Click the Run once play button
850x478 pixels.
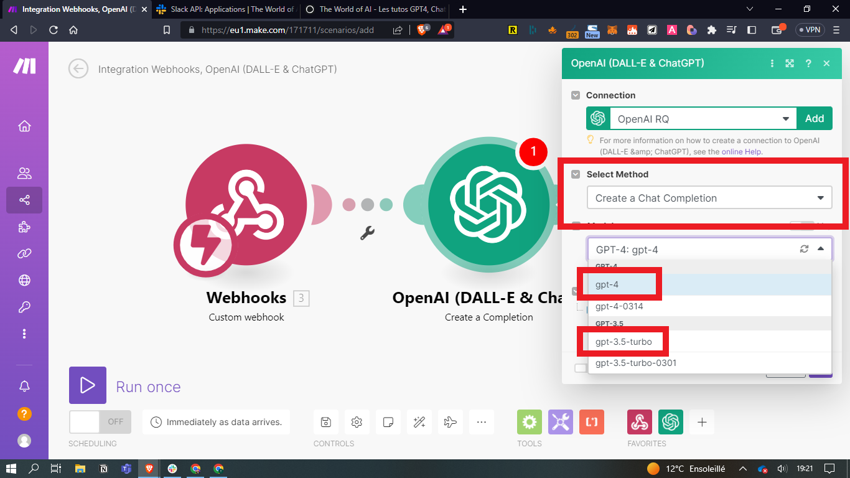[88, 385]
